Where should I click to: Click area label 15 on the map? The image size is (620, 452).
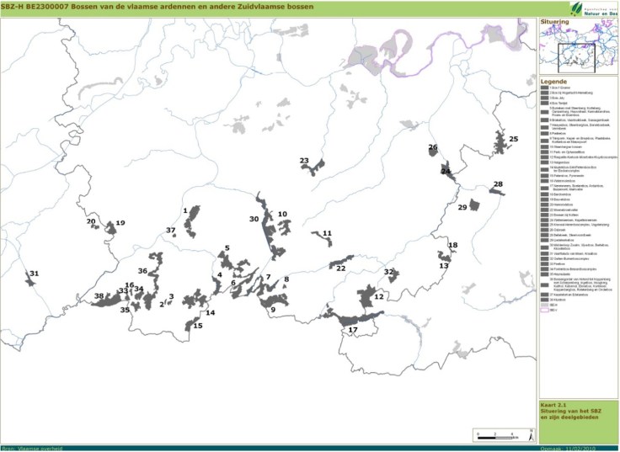click(x=198, y=326)
